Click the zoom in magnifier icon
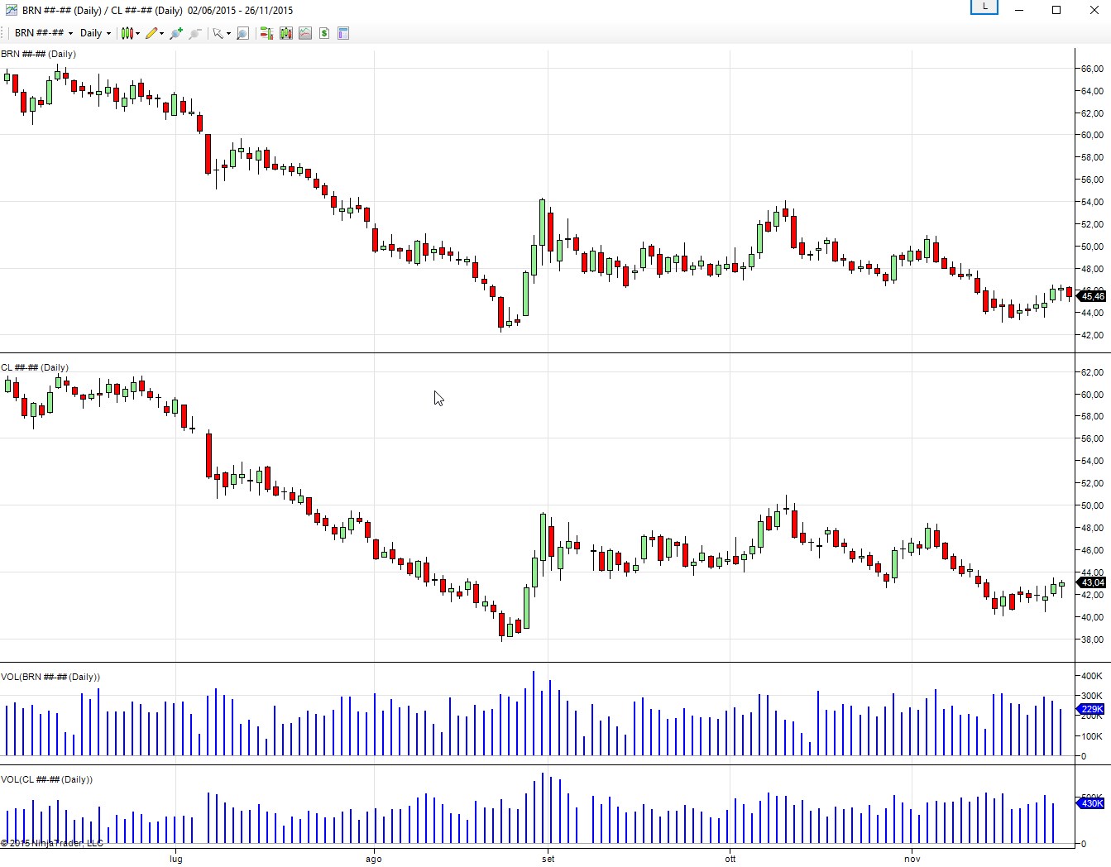 [x=176, y=33]
